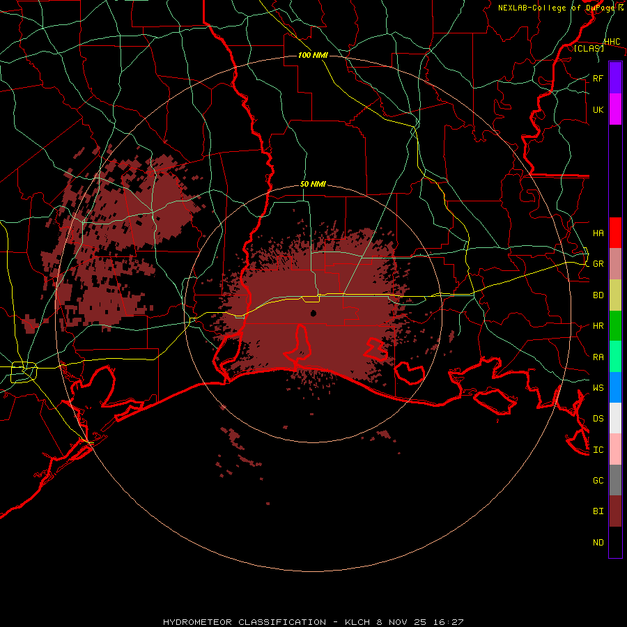Click the UK magenta legend swatch
The height and width of the screenshot is (627, 627).
point(615,109)
